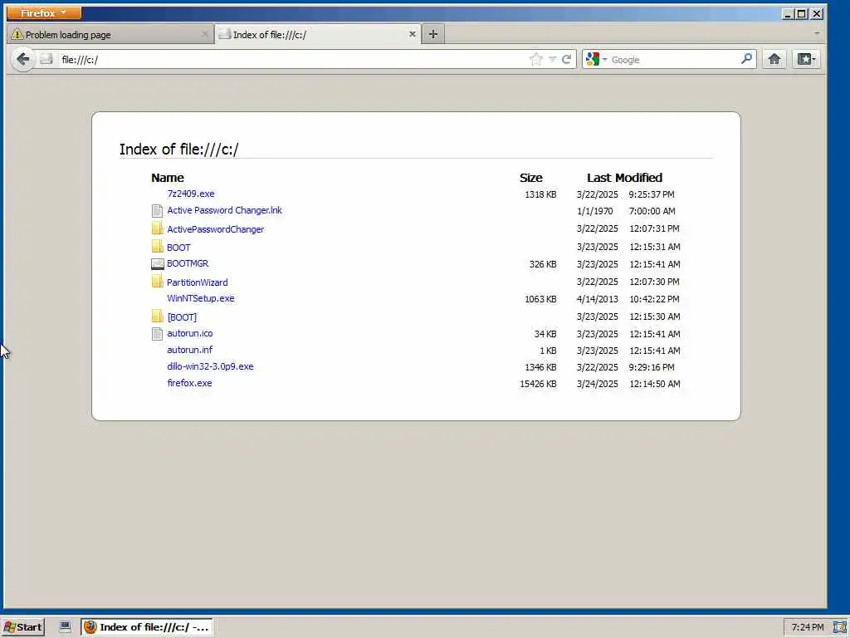Click the [BOOT] folder icon

point(157,316)
